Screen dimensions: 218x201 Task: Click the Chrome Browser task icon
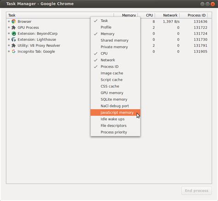14,22
